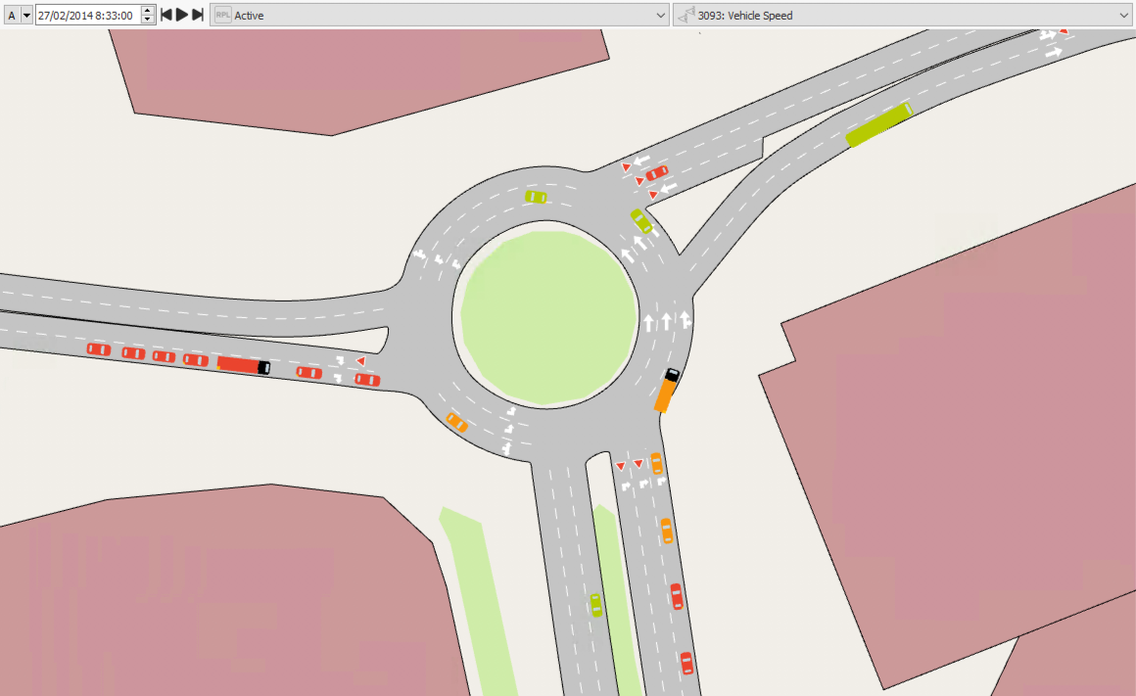Select the green car on the roundabout's north side
Screen dimensions: 1136x696
[535, 197]
